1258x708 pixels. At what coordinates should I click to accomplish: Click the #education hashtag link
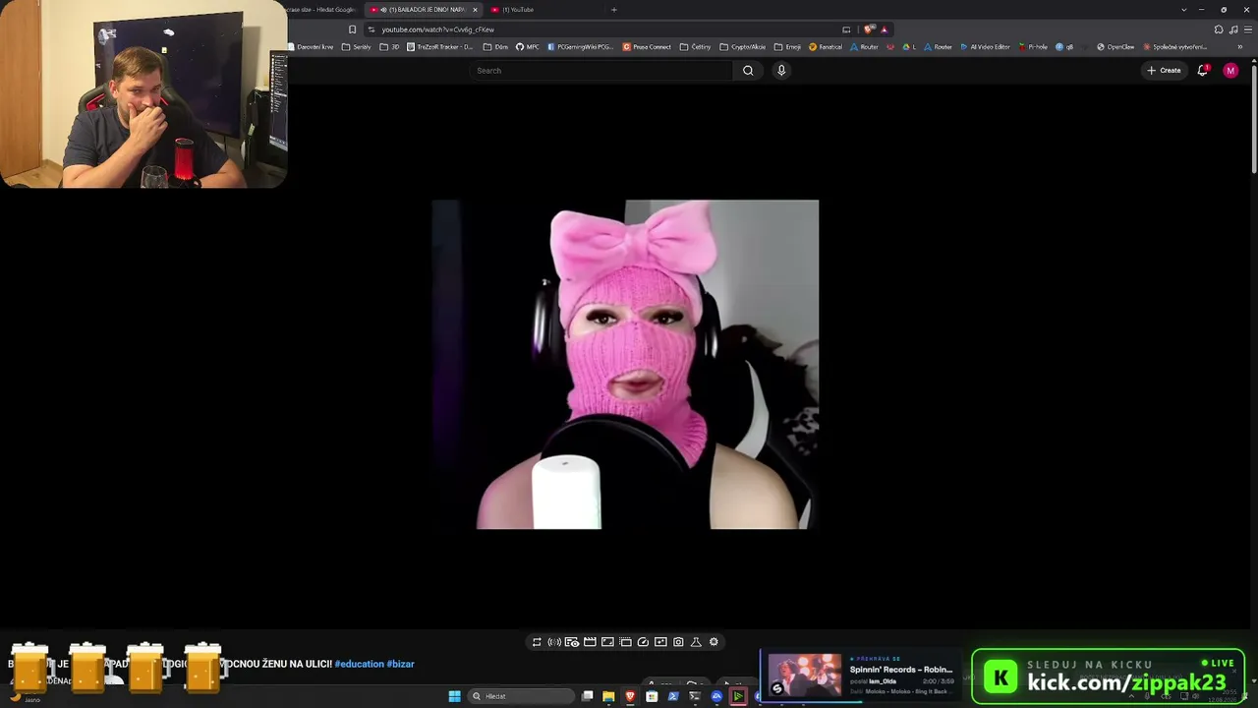[359, 664]
